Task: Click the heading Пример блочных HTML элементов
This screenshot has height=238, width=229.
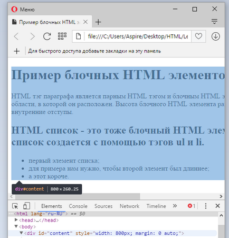Action: pos(118,75)
